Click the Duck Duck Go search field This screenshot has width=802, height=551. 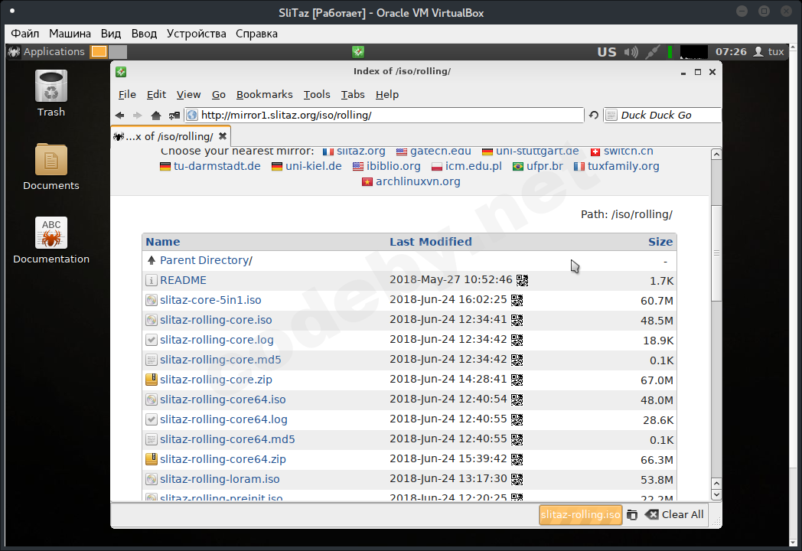663,115
